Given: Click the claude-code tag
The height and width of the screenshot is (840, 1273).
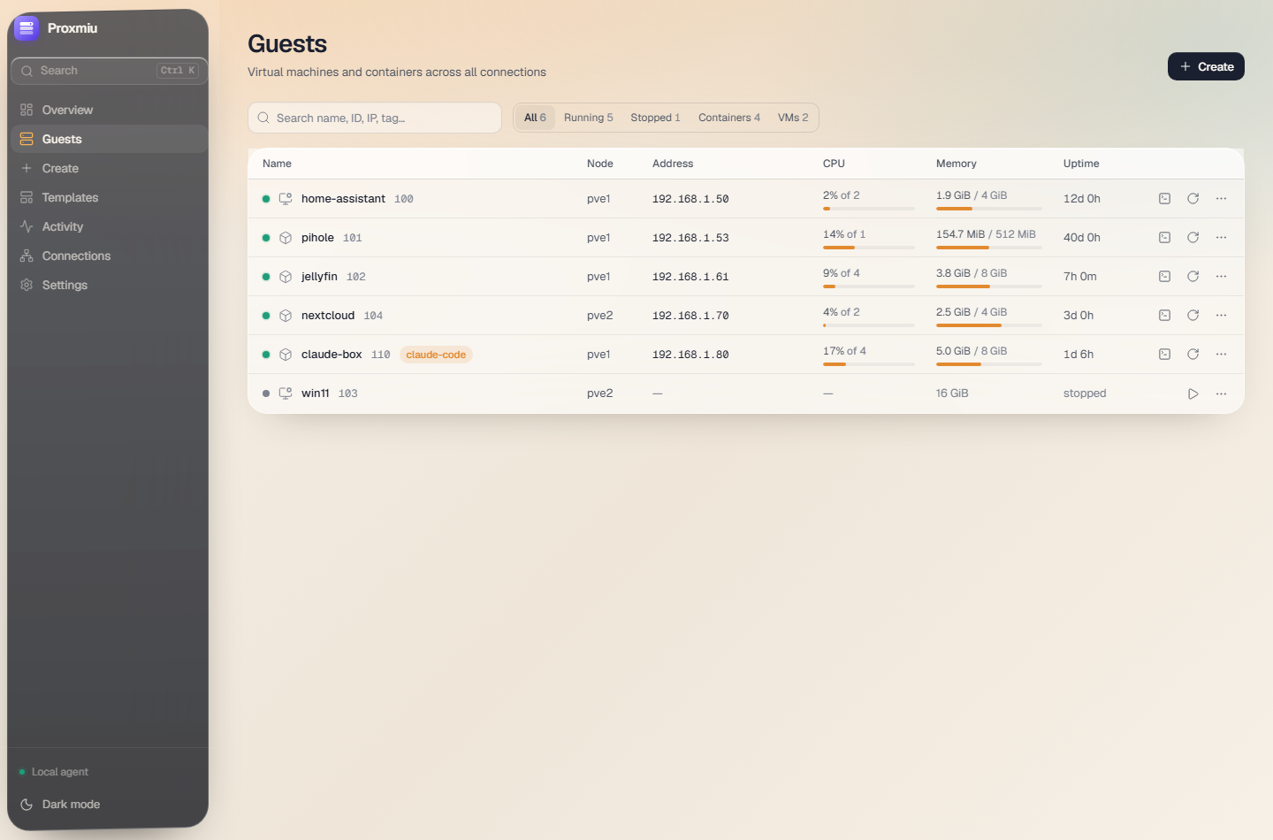Looking at the screenshot, I should pos(436,355).
